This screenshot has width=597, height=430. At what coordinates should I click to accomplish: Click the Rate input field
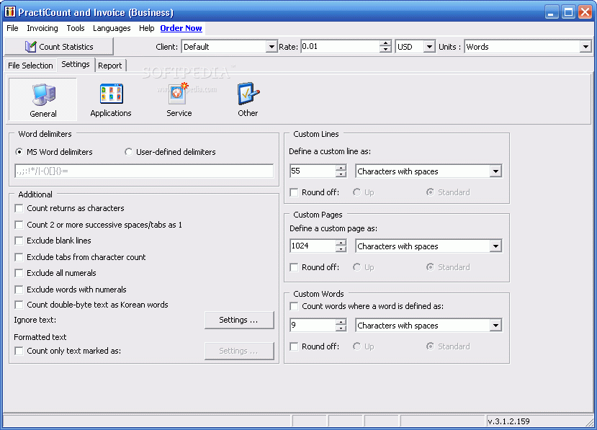(341, 47)
